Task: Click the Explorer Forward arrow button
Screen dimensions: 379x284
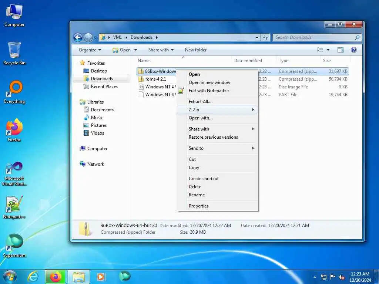Action: (x=88, y=37)
